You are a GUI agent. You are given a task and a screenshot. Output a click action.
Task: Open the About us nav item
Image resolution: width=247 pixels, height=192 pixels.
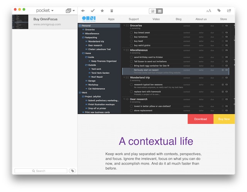point(201,19)
